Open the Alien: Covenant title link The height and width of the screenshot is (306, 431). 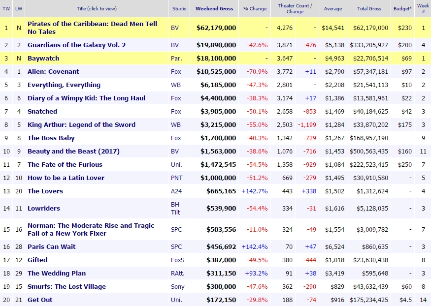53,72
